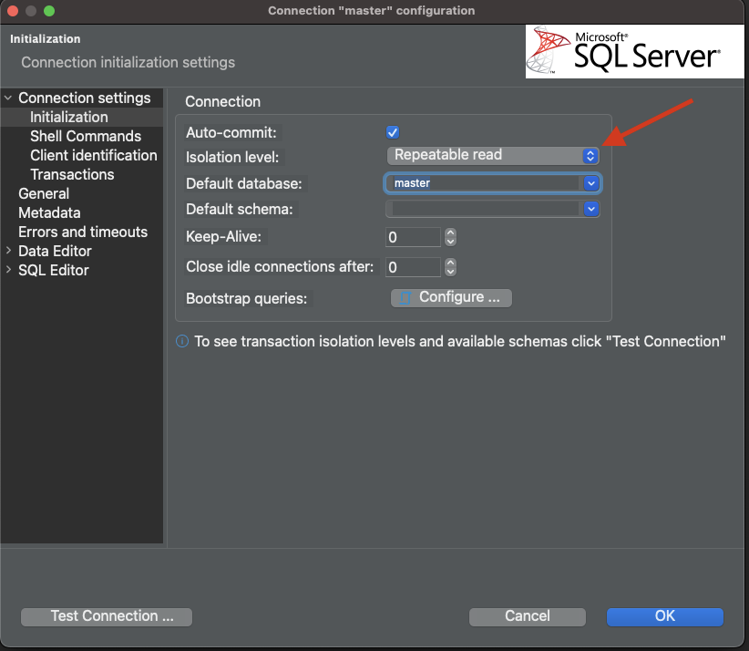
Task: Open the Default database dropdown
Action: [x=590, y=183]
